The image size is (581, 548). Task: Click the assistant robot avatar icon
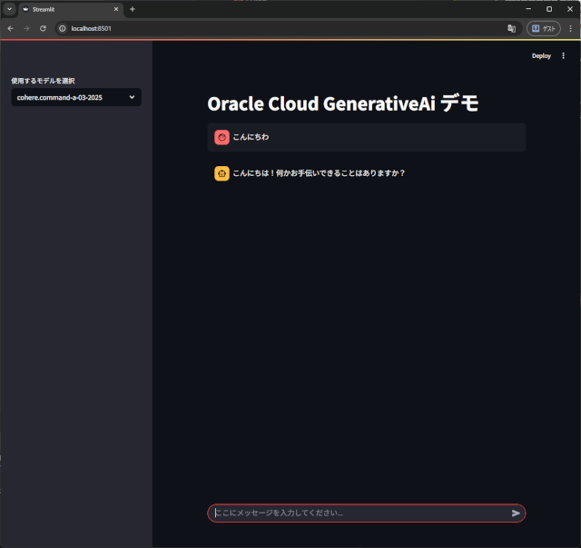pos(222,173)
